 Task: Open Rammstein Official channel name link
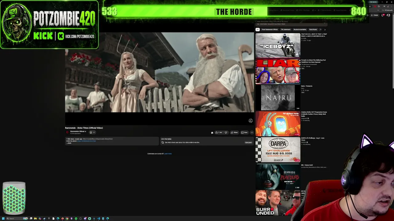pyautogui.click(x=77, y=131)
